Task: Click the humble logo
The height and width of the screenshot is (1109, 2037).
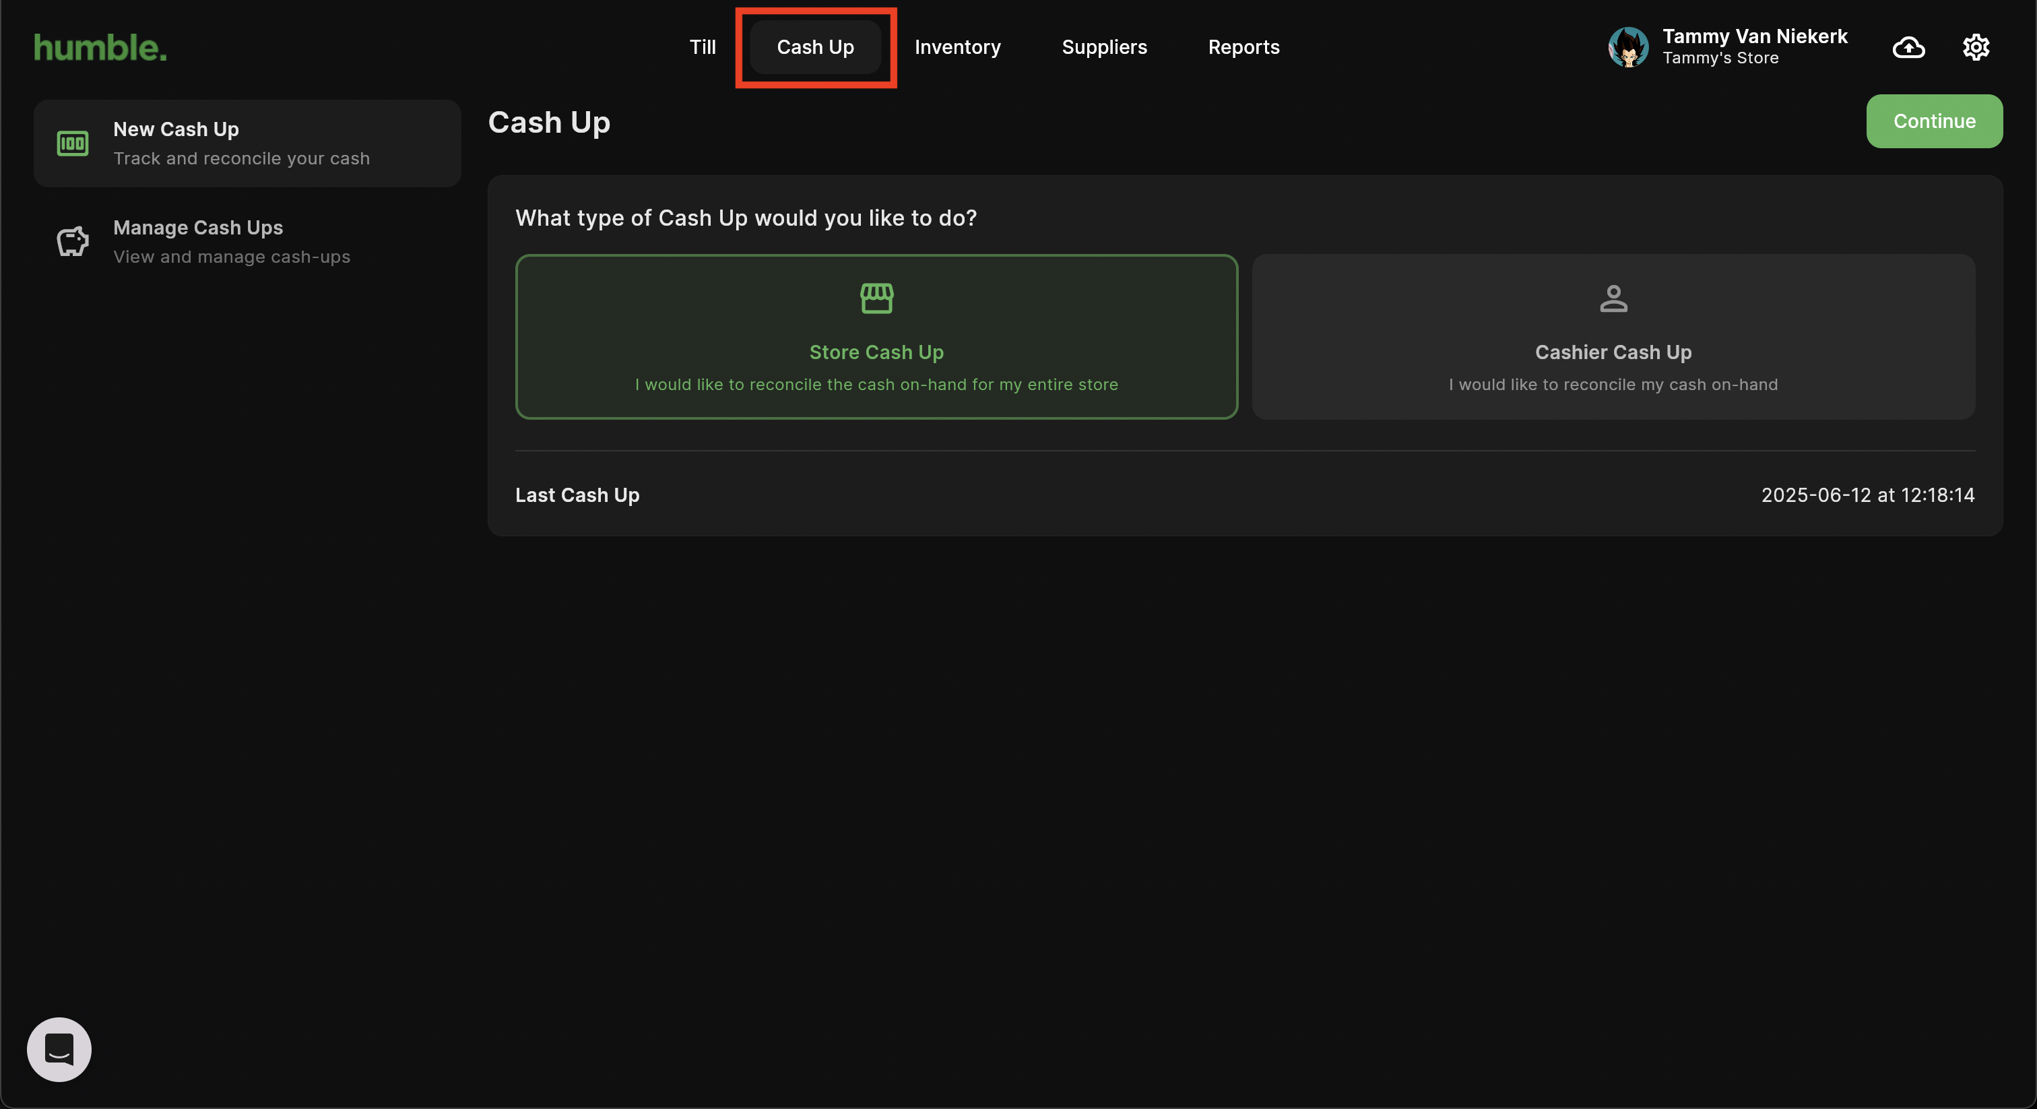Action: coord(100,47)
